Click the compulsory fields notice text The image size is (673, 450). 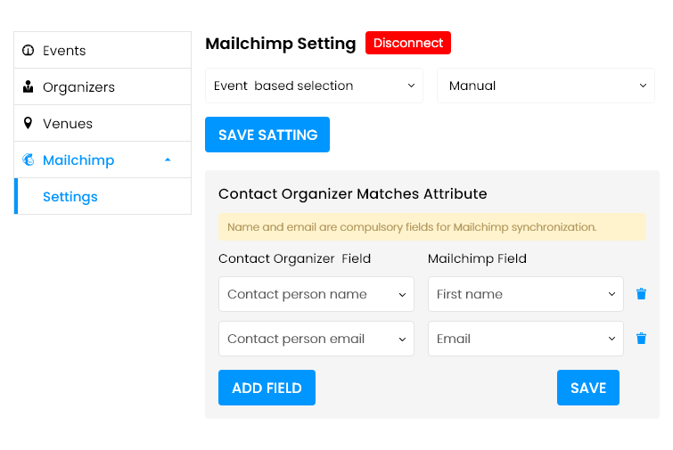(412, 227)
